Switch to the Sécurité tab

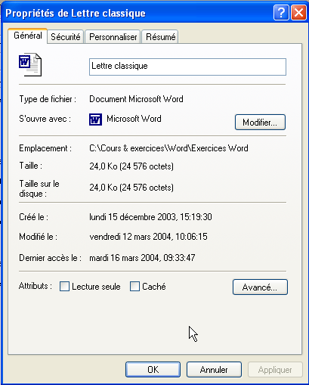66,37
